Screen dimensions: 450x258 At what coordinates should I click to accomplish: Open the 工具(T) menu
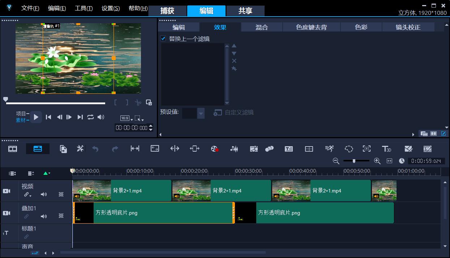pyautogui.click(x=83, y=8)
